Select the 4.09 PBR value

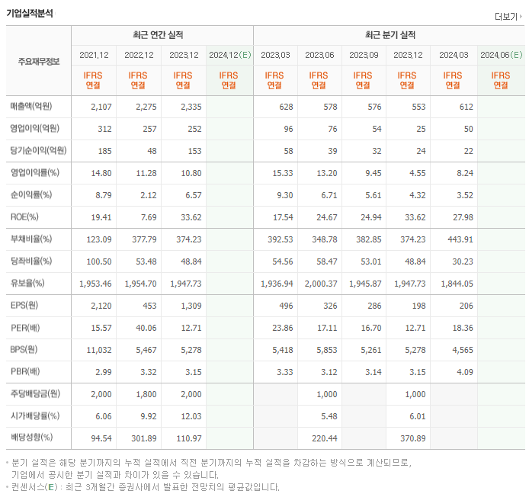click(x=465, y=372)
